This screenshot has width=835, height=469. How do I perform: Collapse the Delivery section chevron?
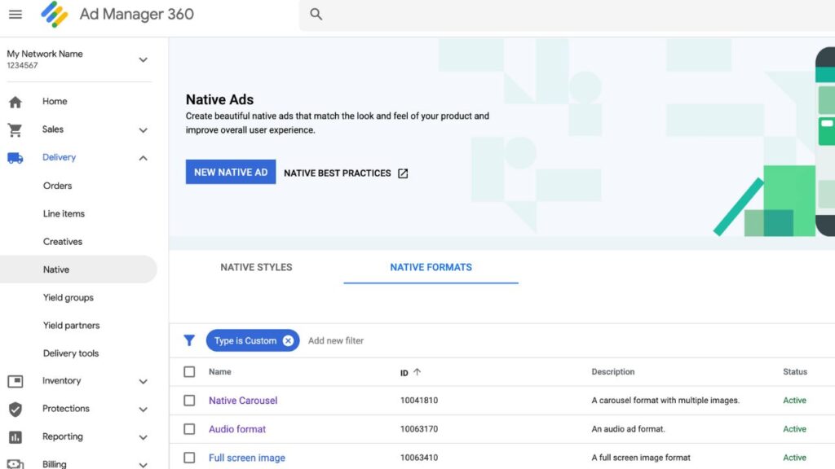144,158
